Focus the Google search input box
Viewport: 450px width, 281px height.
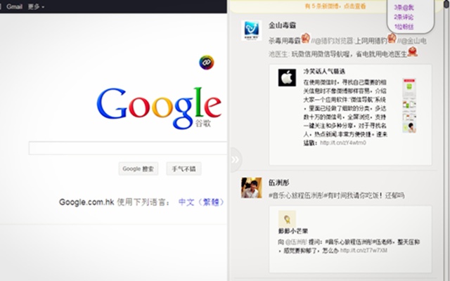128,148
